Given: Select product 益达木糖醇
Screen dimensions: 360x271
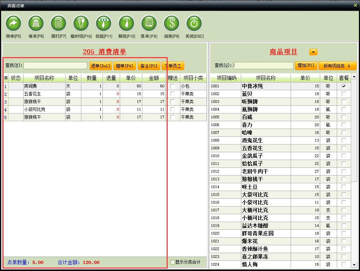Looking at the screenshot, I should 280,226.
